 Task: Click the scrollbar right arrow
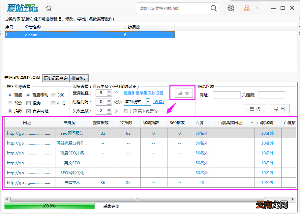click(293, 199)
